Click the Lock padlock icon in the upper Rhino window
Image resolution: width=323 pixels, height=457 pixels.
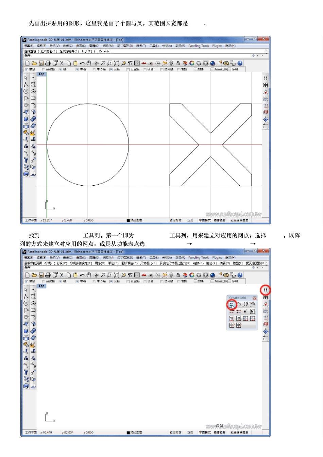[x=178, y=63]
